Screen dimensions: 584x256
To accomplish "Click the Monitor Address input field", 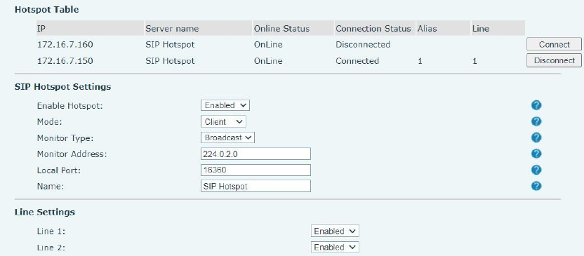I will point(255,154).
